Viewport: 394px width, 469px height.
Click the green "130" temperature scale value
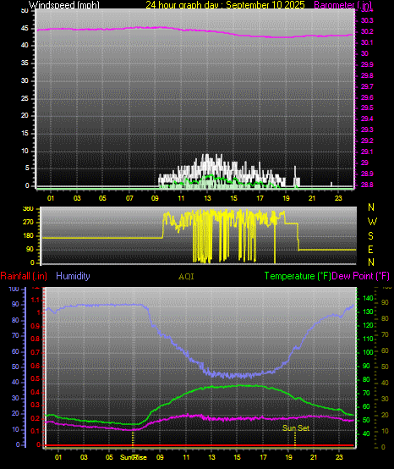(368, 312)
